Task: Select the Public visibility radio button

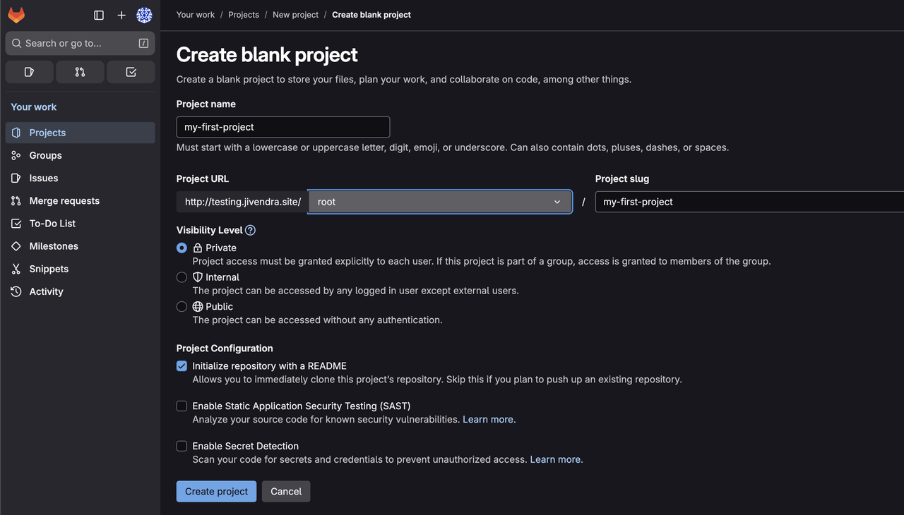Action: pos(182,307)
